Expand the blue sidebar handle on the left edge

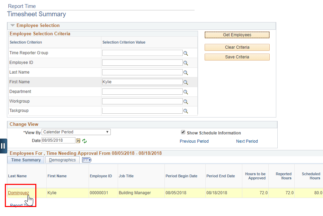coord(3,146)
